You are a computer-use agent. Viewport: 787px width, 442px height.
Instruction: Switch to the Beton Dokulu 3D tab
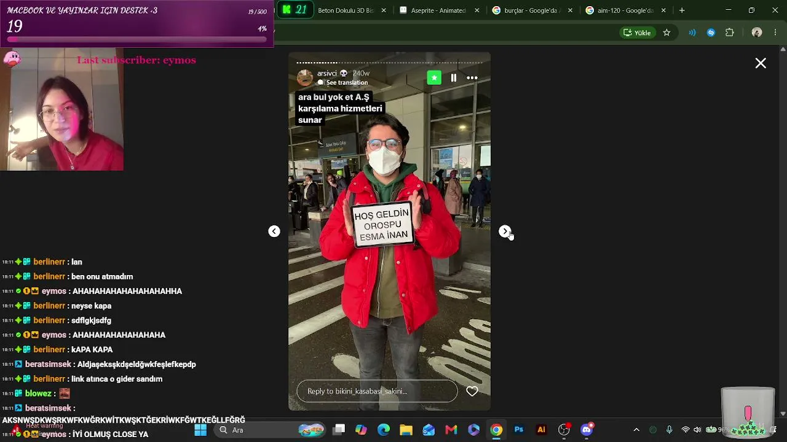(353, 10)
